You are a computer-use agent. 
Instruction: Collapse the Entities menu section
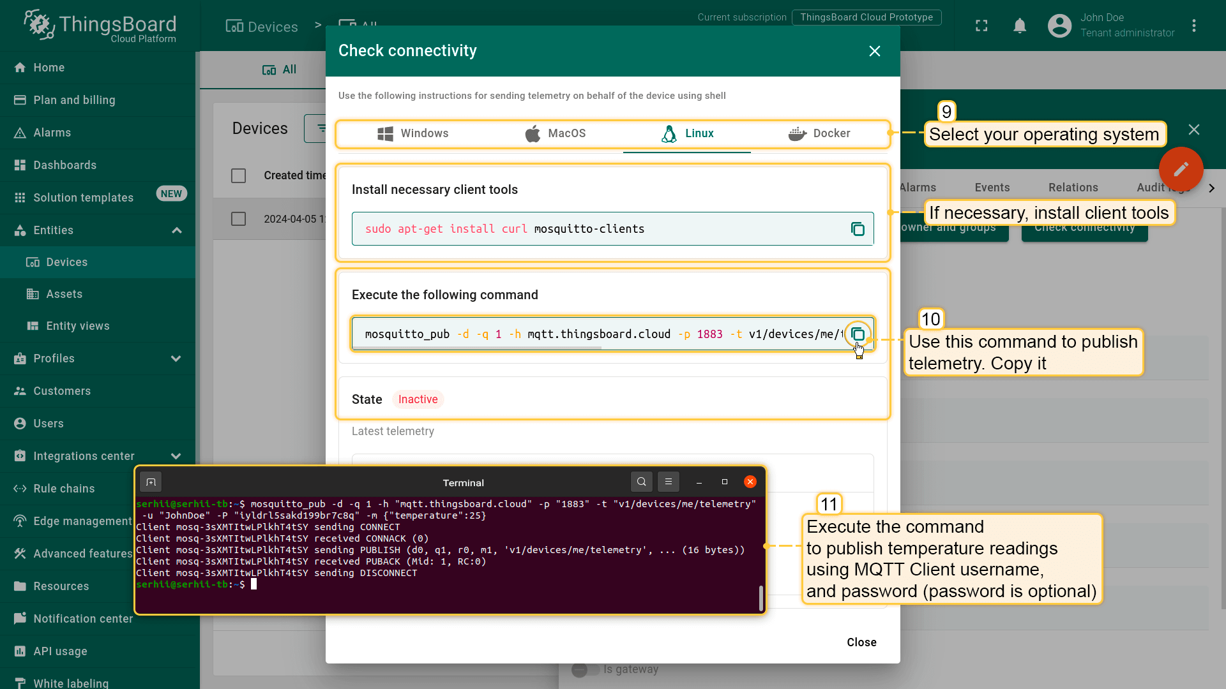(177, 230)
